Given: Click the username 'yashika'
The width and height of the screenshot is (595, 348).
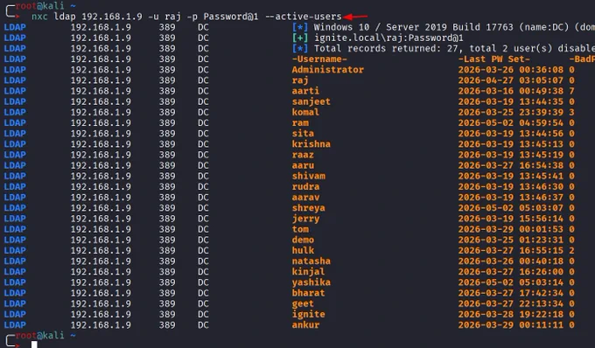Looking at the screenshot, I should click(x=311, y=282).
